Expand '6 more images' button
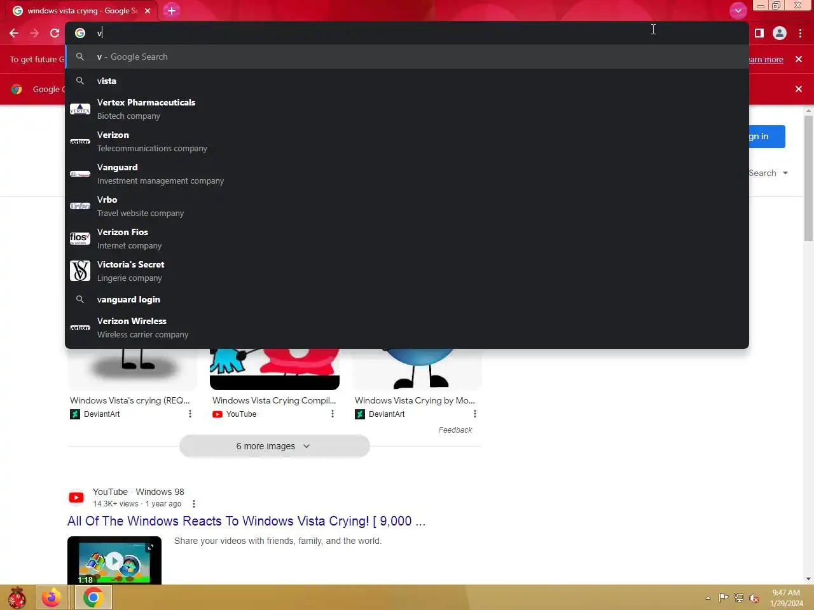The height and width of the screenshot is (610, 814). [x=275, y=446]
